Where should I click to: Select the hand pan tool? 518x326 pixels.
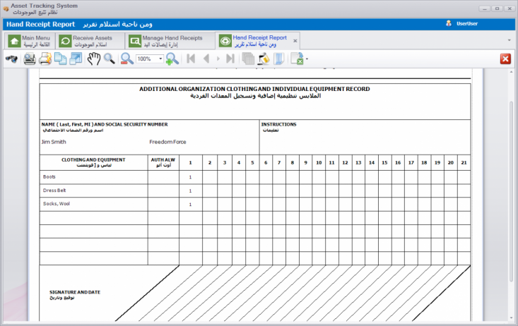tap(93, 59)
